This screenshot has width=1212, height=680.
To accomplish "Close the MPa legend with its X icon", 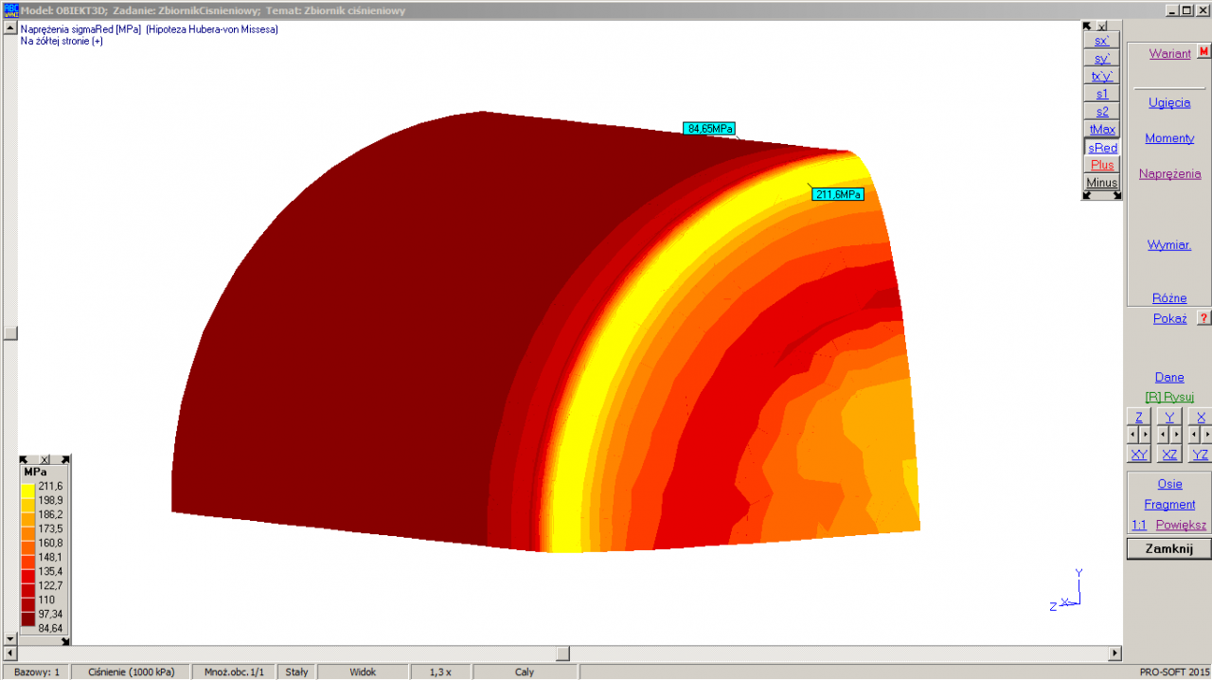I will [x=45, y=459].
